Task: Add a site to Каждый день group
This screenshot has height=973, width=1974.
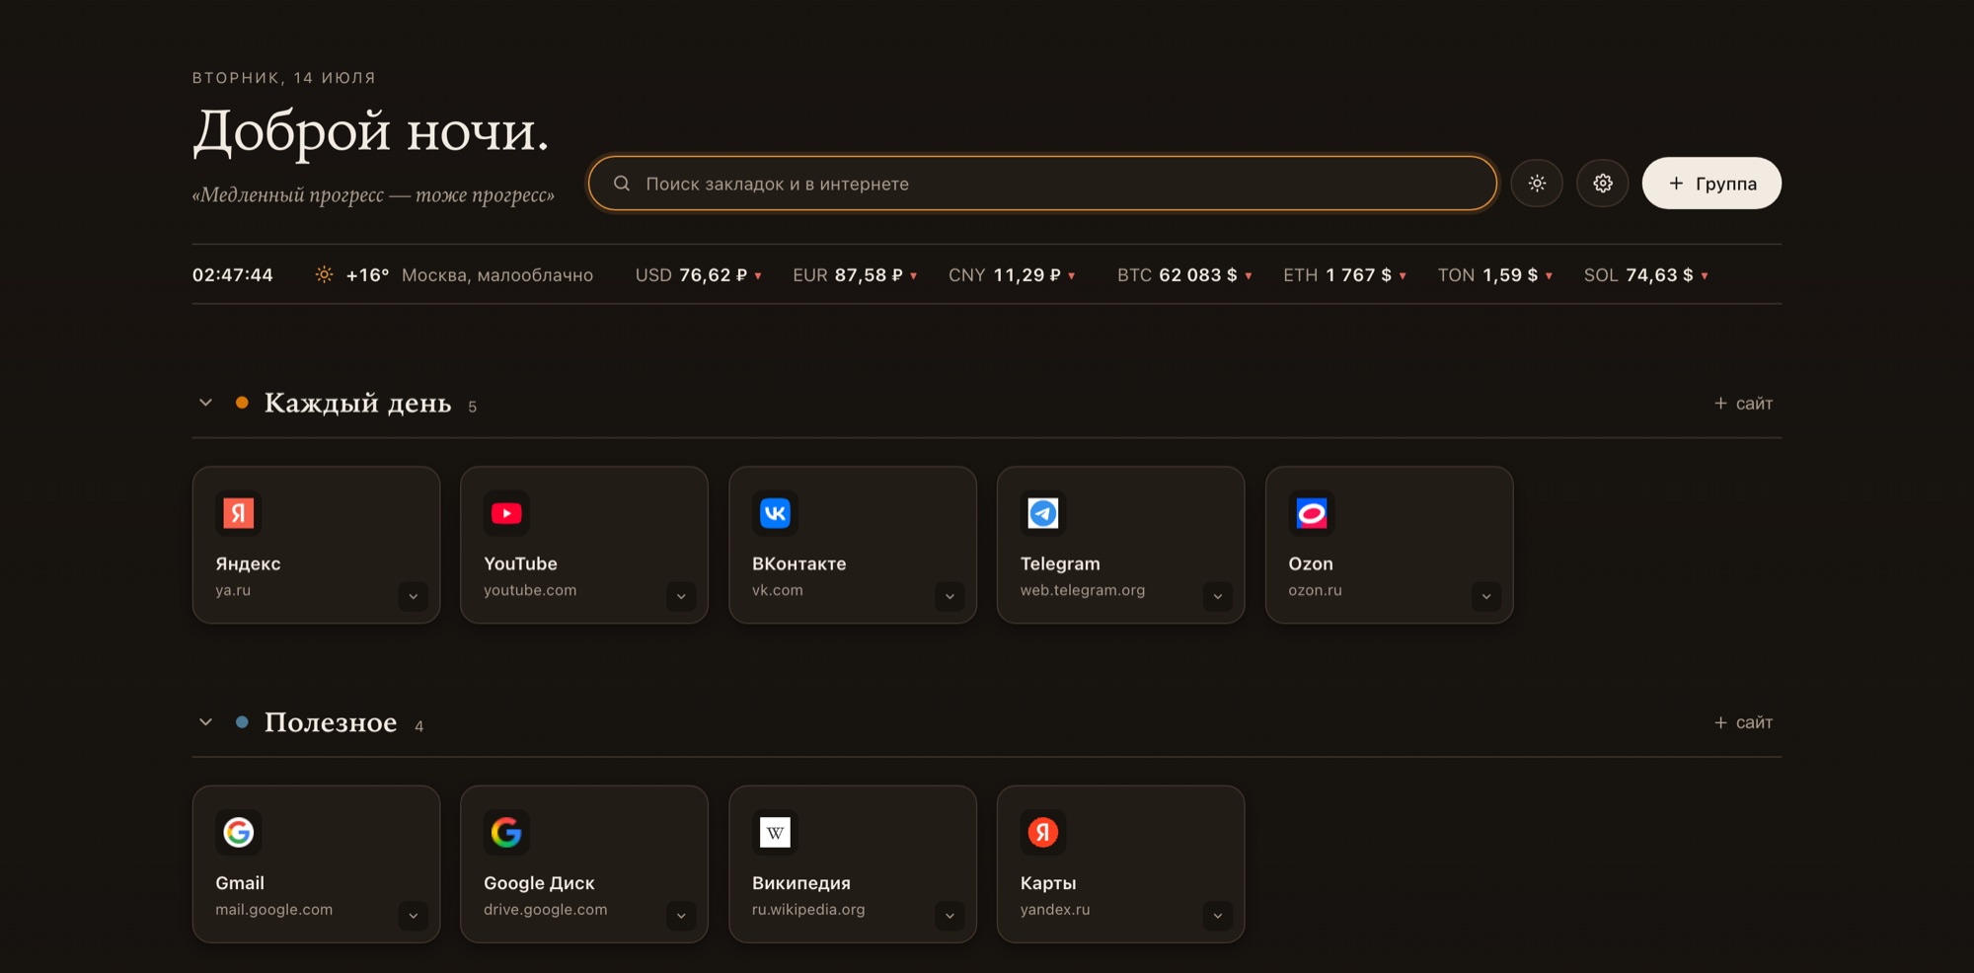Action: [1743, 404]
